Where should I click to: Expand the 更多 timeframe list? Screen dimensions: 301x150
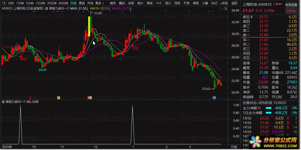(x=99, y=3)
